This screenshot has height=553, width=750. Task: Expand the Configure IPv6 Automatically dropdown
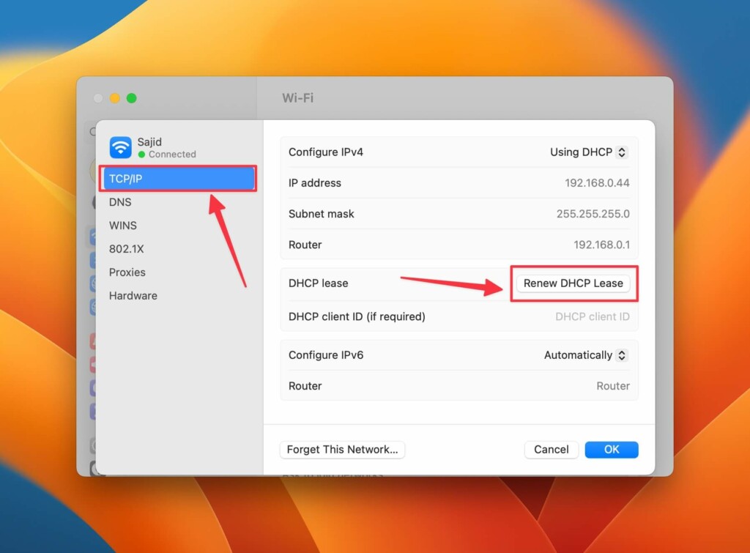point(585,355)
